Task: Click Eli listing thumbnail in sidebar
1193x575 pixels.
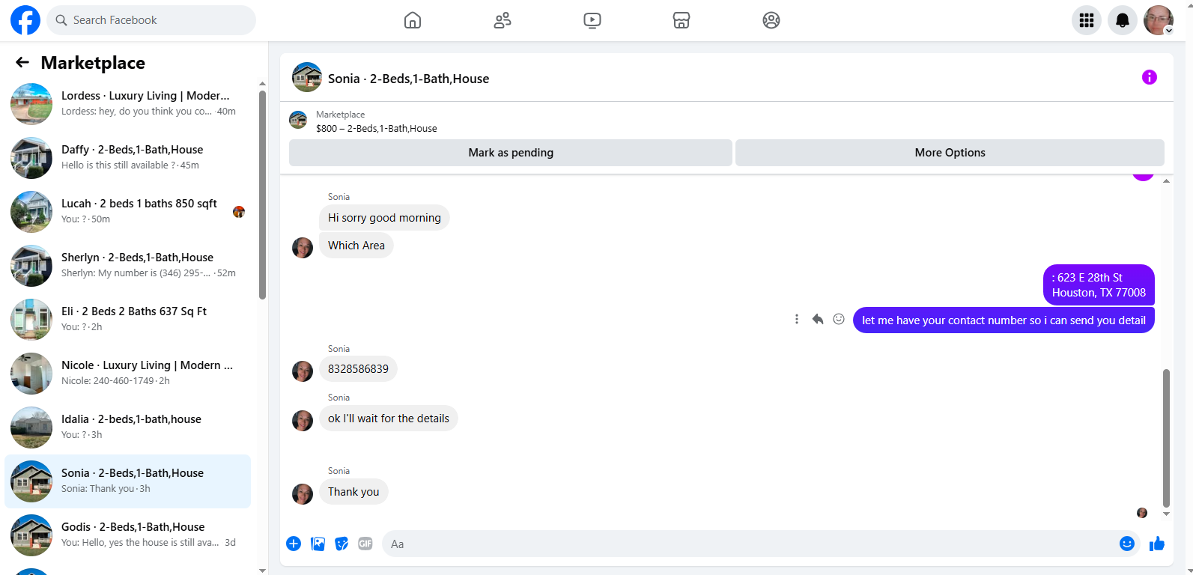Action: (x=31, y=320)
